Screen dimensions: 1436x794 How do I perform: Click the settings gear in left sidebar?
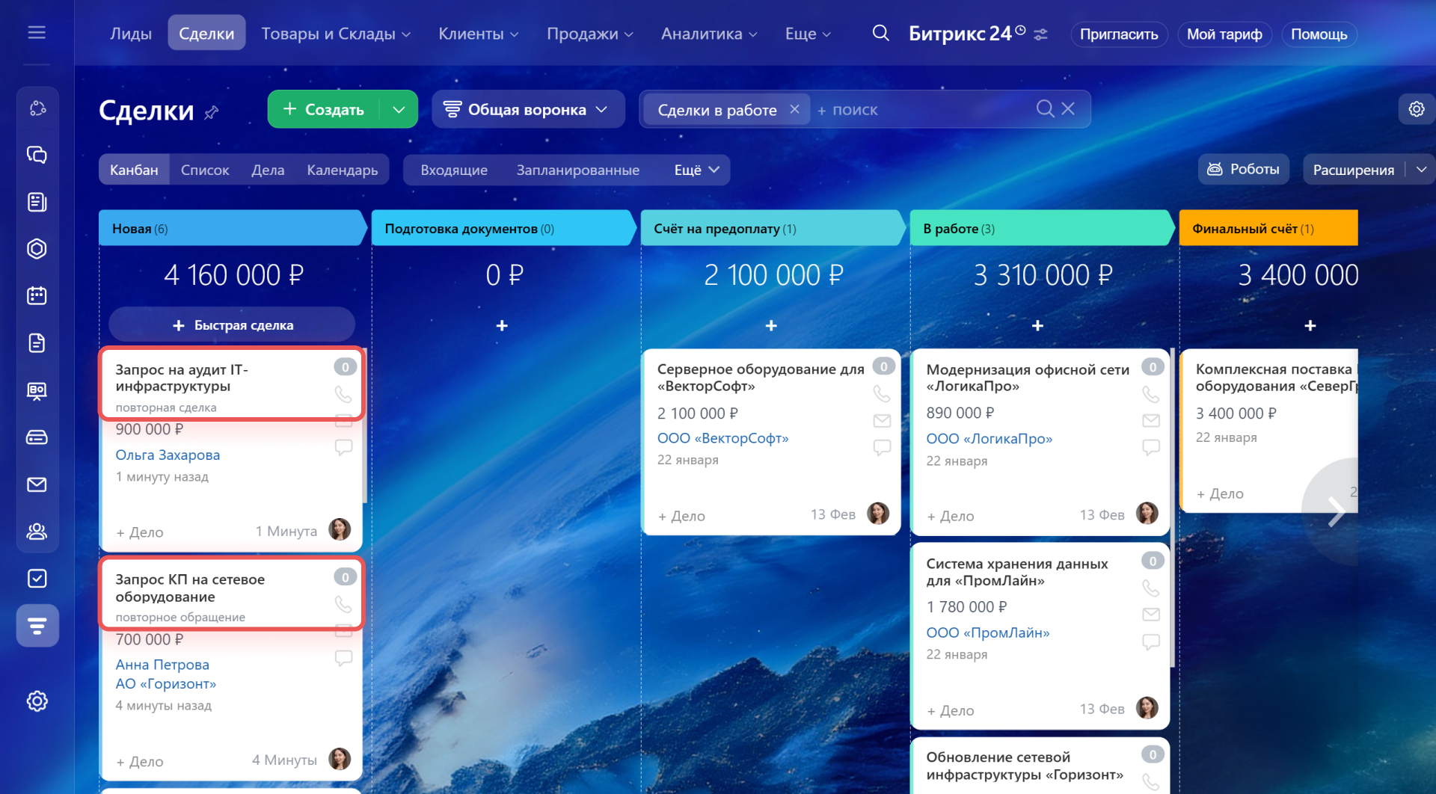coord(37,701)
